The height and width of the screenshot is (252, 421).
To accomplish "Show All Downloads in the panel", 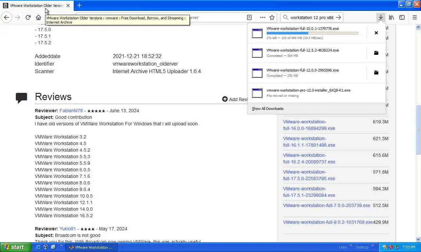I will click(267, 109).
